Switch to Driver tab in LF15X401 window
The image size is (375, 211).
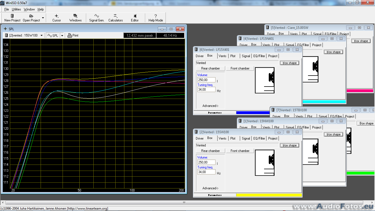pos(200,56)
